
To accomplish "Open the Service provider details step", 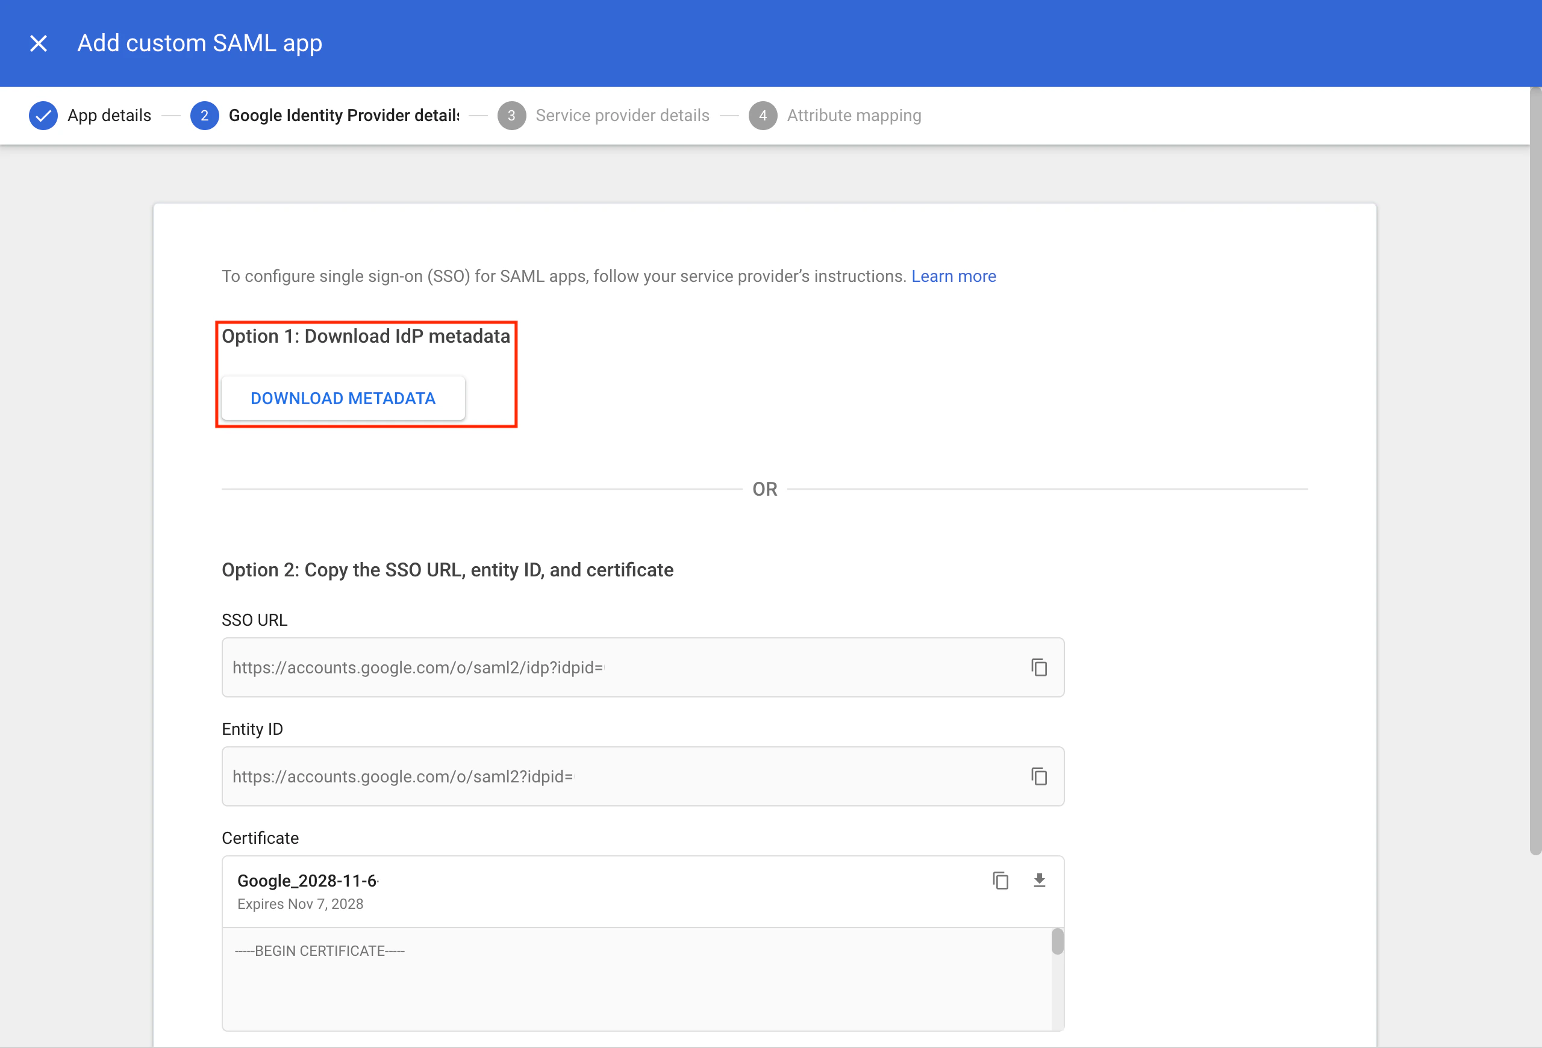I will tap(622, 116).
